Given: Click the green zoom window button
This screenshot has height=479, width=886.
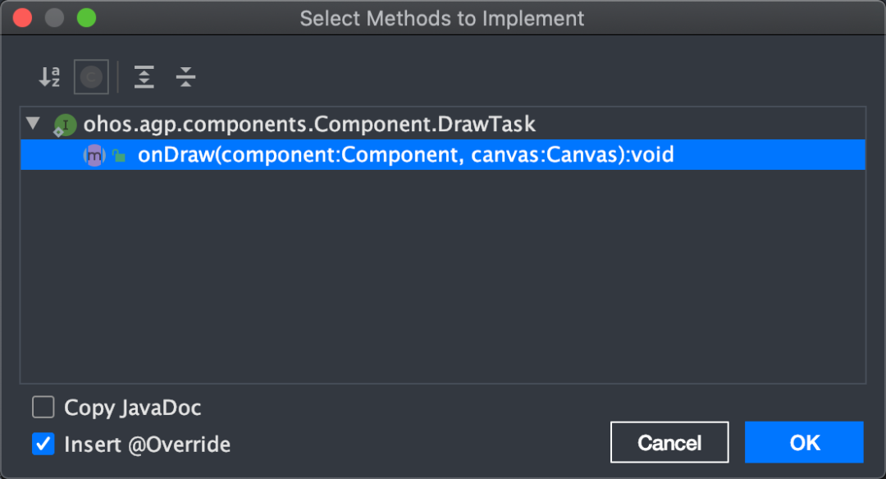Looking at the screenshot, I should tap(86, 18).
